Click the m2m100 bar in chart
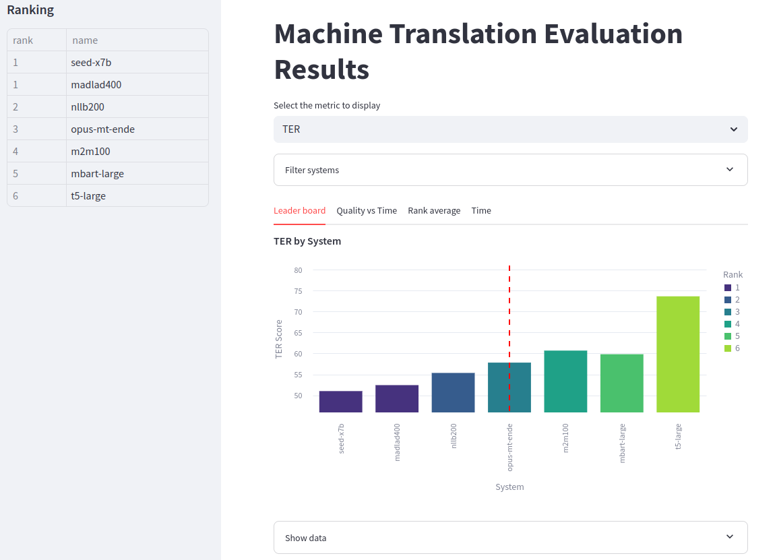 tap(565, 381)
